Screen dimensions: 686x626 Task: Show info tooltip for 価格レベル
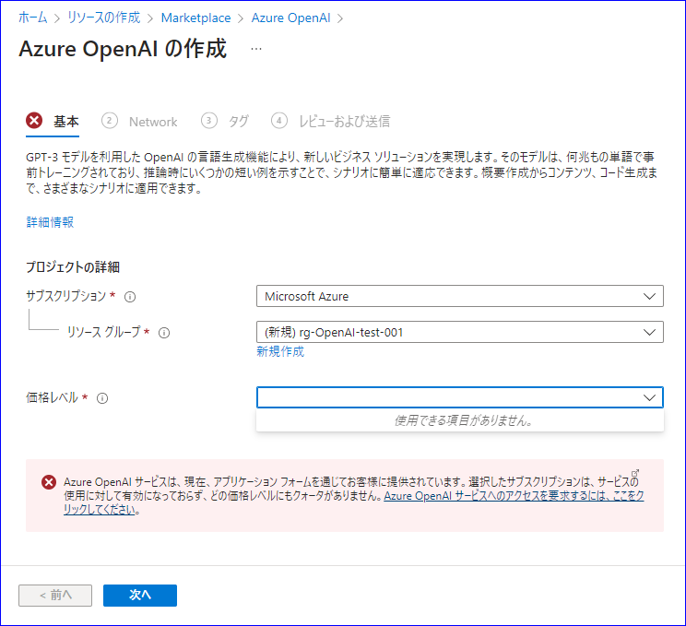102,398
